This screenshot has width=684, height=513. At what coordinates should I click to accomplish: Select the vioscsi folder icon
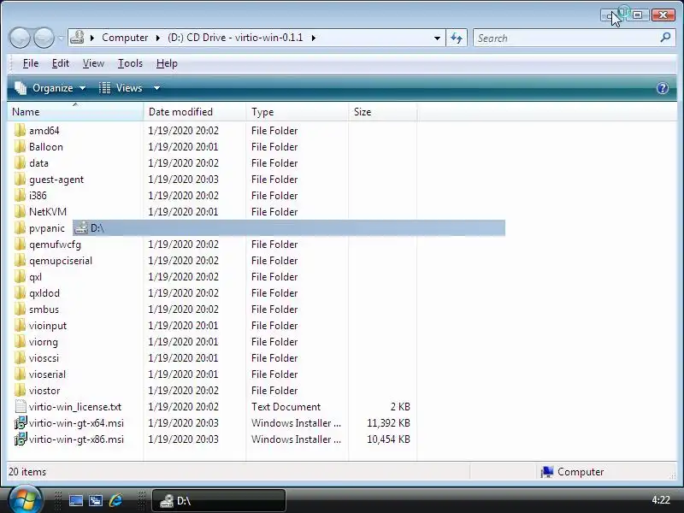click(20, 358)
